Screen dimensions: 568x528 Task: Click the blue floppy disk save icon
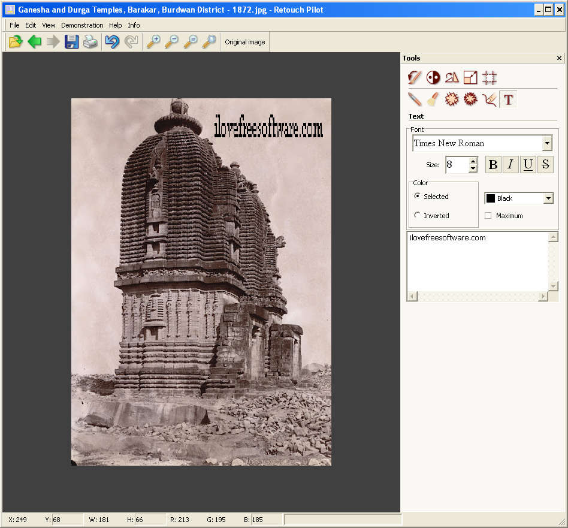click(x=72, y=42)
